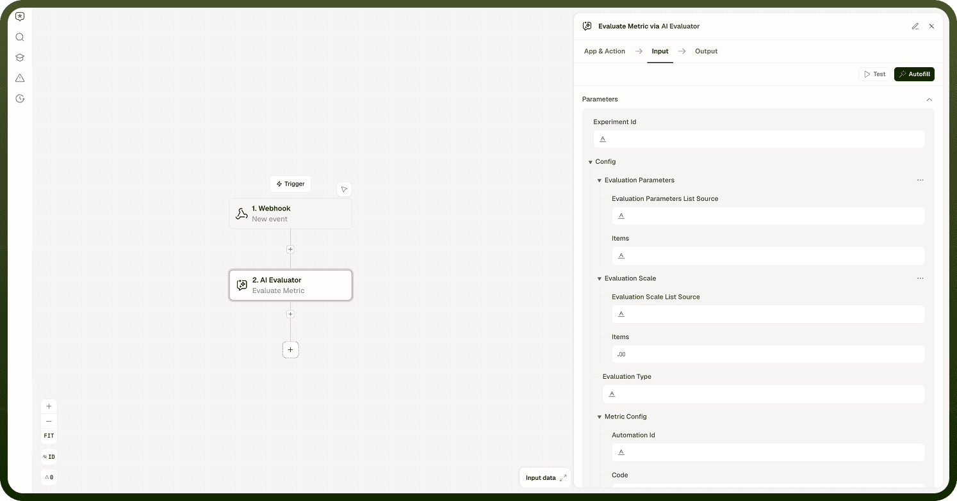Expand the Input data panel

[x=546, y=478]
